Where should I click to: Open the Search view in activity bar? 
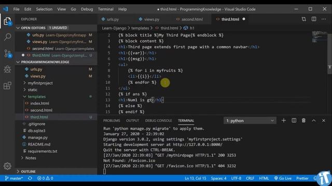pos(7,37)
